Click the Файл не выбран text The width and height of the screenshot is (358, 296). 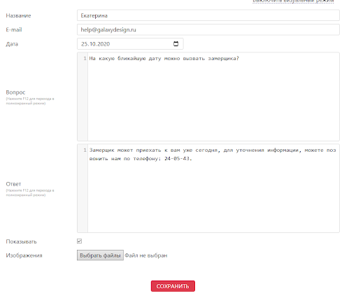146,255
